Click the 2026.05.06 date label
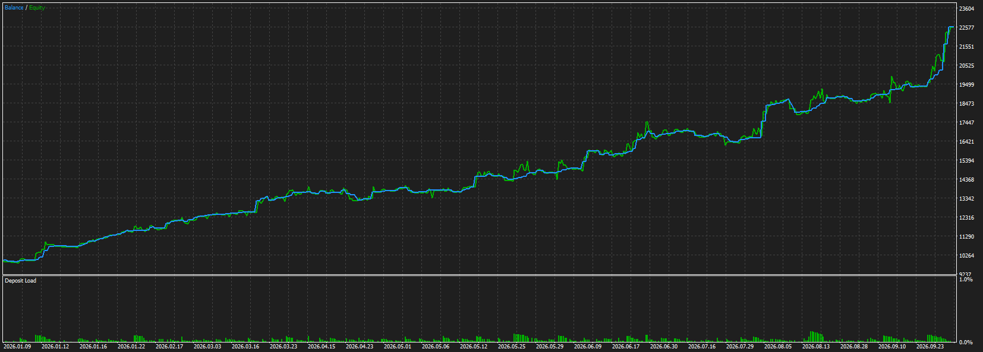 pos(436,347)
